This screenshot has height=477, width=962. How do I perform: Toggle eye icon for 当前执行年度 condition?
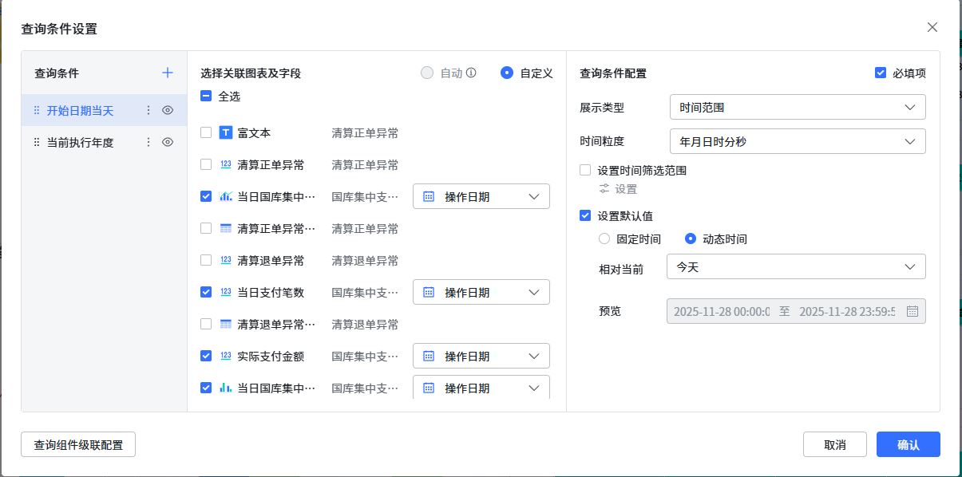coord(168,143)
